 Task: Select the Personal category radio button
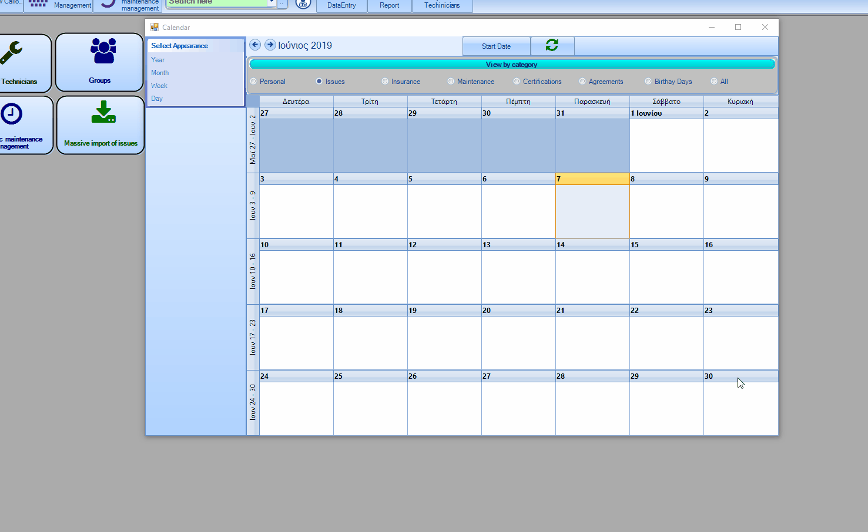254,82
